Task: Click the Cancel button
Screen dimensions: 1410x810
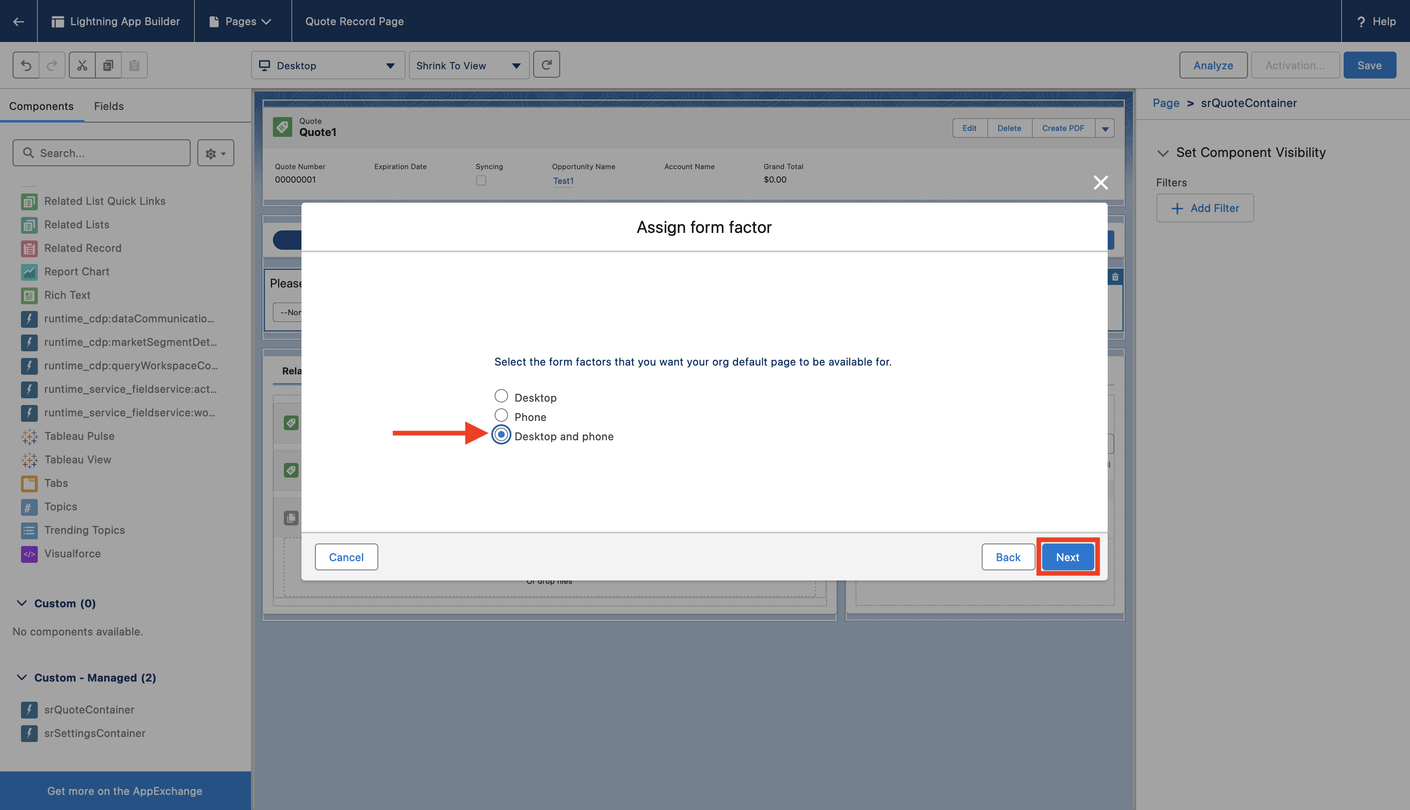Action: [346, 557]
